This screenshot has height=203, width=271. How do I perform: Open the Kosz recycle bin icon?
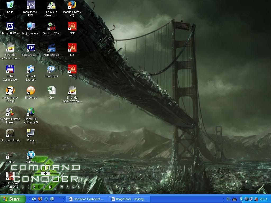coord(10,5)
